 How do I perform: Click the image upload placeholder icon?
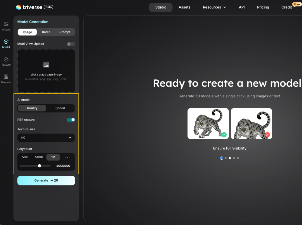46,65
